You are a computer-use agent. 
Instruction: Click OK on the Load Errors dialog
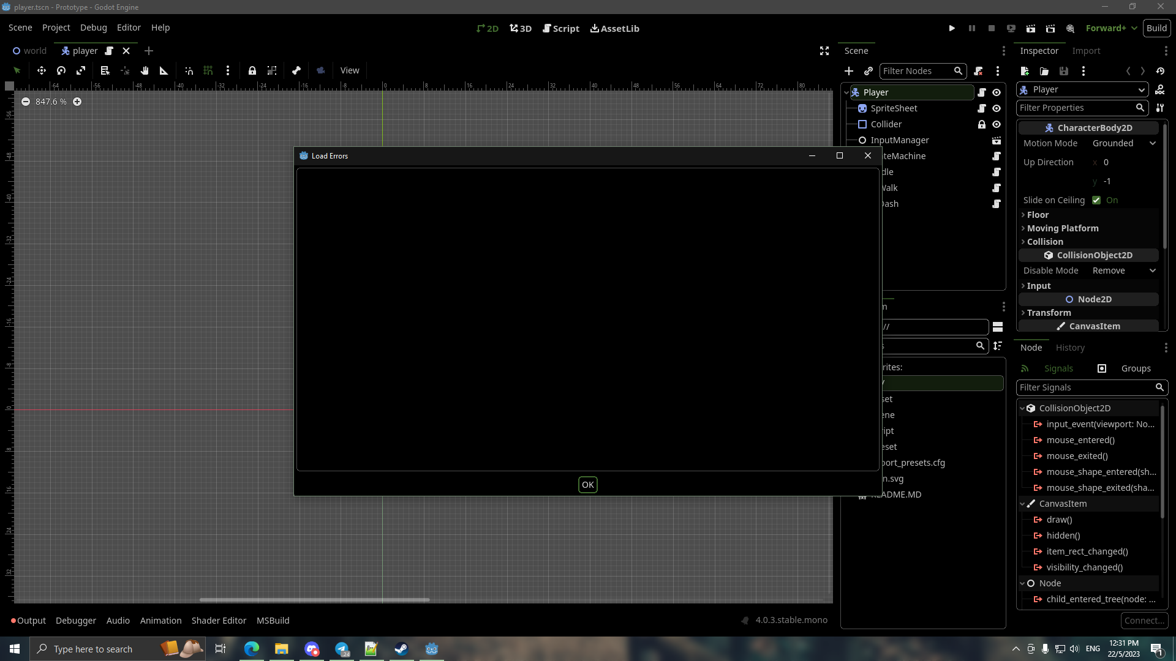point(587,484)
